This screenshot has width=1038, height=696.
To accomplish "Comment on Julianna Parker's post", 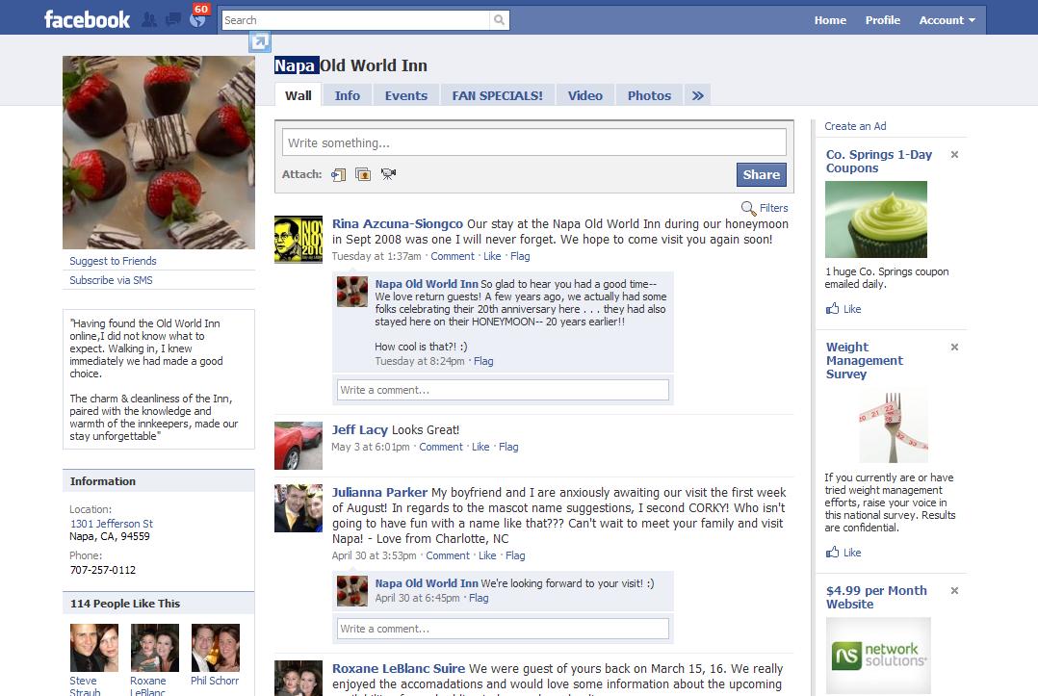I will (448, 555).
